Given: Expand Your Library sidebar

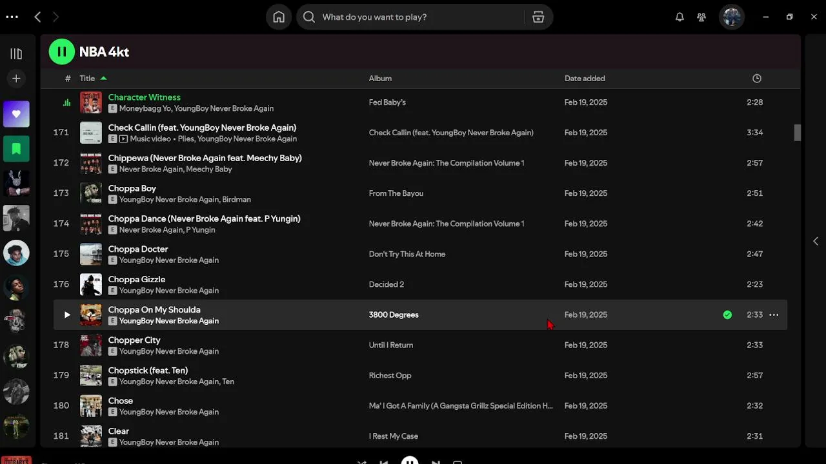Looking at the screenshot, I should point(16,54).
